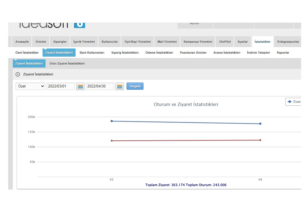Click the 50k axis label

32,162
